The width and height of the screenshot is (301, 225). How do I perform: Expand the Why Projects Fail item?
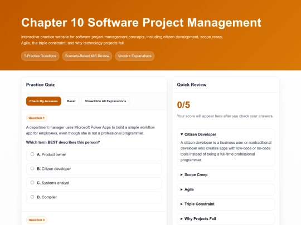point(226,219)
